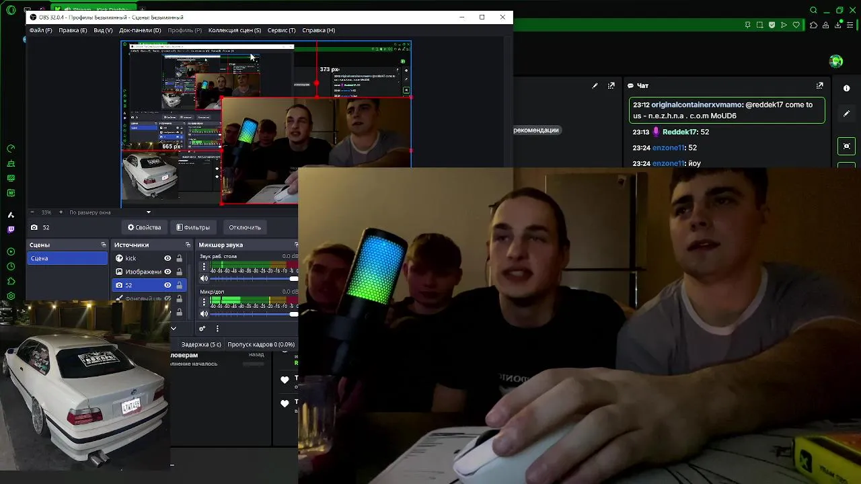Click the browser search magnifier icon
Viewport: 861px width, 484px height.
point(813,10)
